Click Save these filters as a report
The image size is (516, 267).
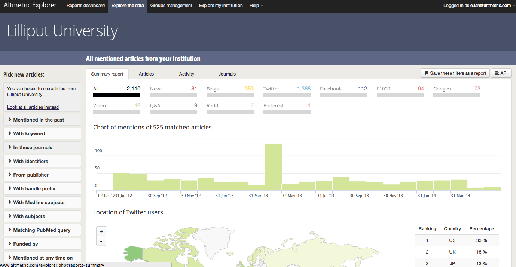pos(455,73)
